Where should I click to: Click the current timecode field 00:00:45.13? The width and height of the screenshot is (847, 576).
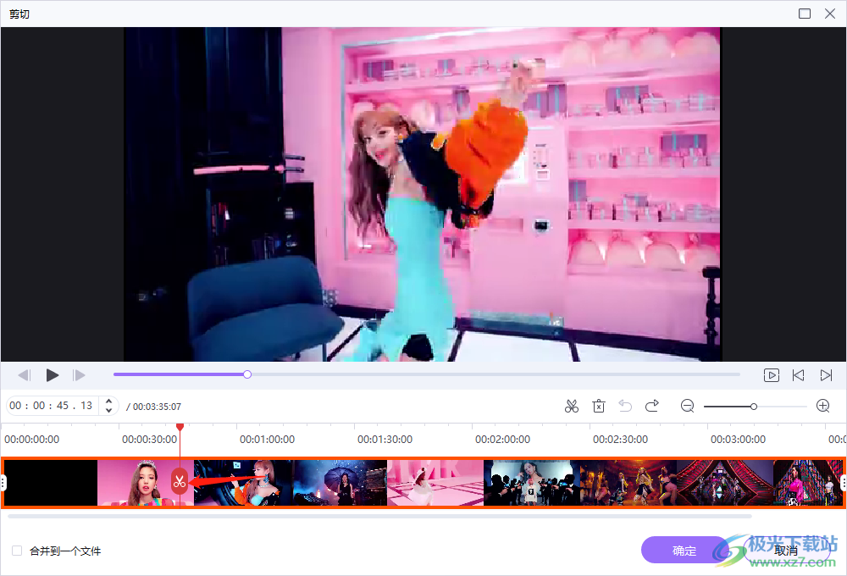coord(52,406)
